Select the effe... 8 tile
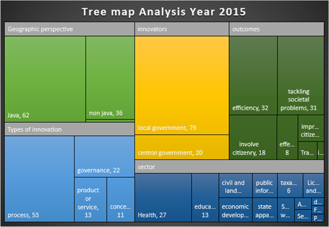 (287, 137)
